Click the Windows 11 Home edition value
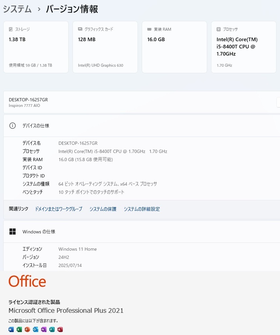This screenshot has width=280, height=335. [77, 249]
